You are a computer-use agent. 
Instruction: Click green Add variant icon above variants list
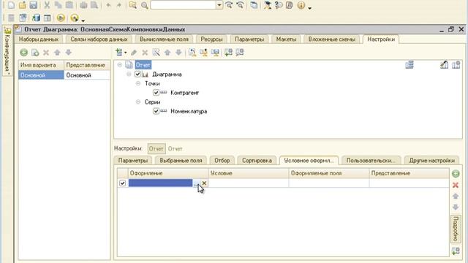pyautogui.click(x=24, y=53)
